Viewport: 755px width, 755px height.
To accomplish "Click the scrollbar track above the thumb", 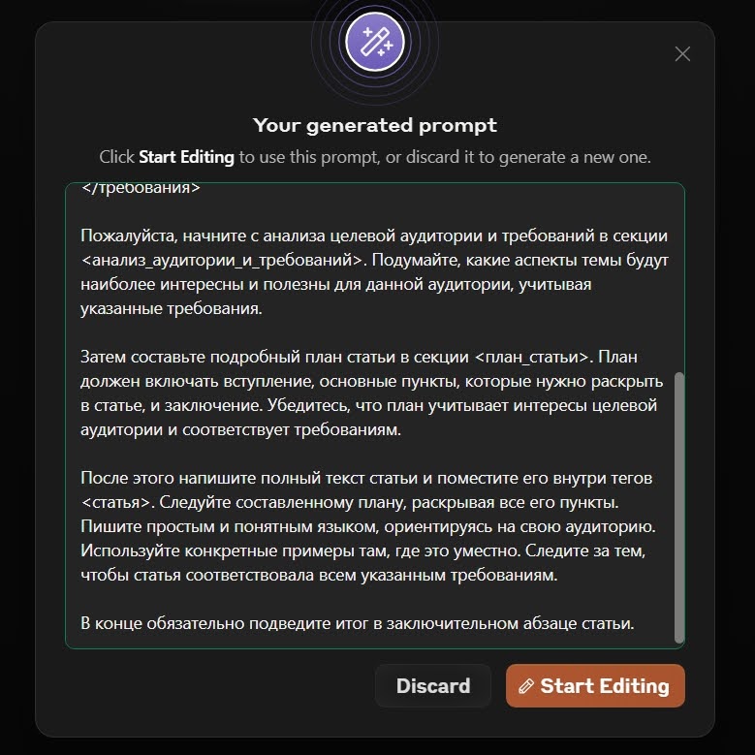I will pyautogui.click(x=679, y=279).
